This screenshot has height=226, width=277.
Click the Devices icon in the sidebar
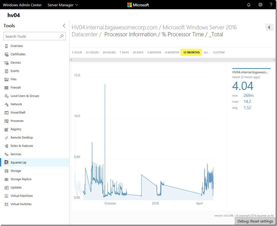click(x=6, y=63)
